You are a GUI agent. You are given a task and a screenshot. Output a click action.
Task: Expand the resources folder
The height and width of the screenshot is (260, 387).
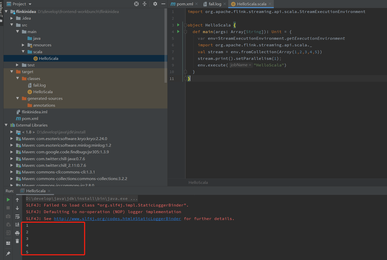23,45
